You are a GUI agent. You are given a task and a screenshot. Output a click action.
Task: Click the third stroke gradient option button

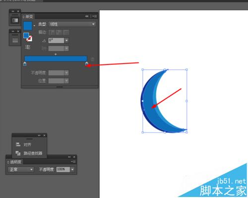(x=66, y=32)
